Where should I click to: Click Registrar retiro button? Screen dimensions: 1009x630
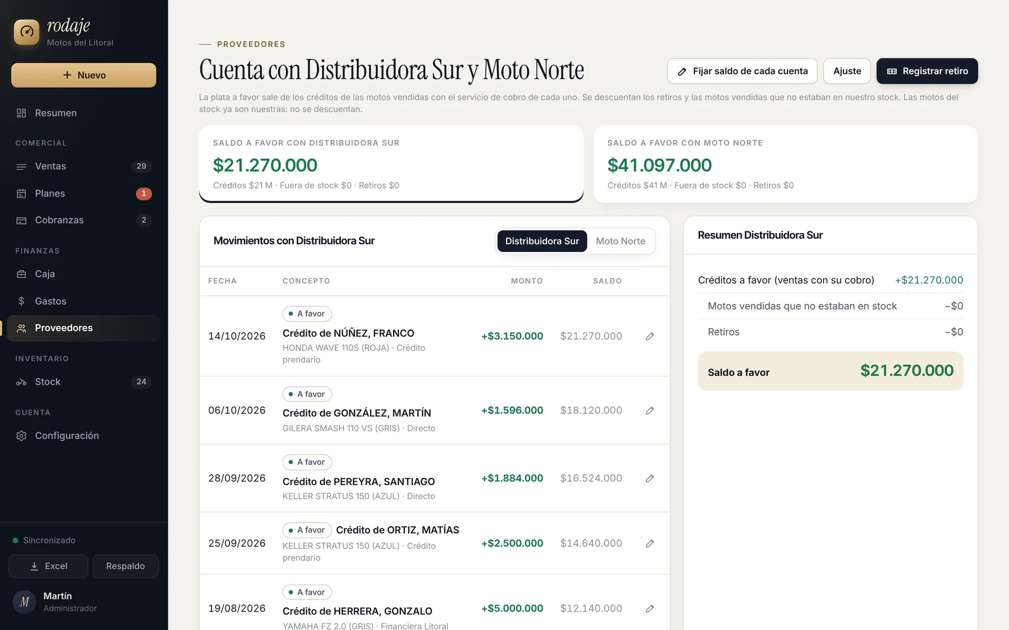click(x=927, y=71)
